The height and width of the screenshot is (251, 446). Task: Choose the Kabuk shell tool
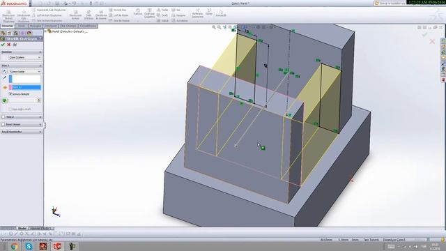coord(162,21)
